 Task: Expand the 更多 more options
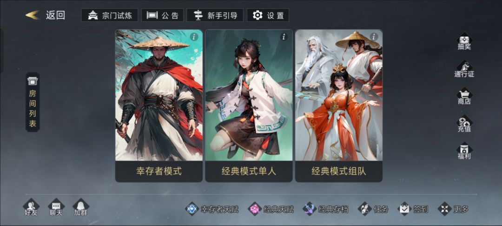click(453, 209)
